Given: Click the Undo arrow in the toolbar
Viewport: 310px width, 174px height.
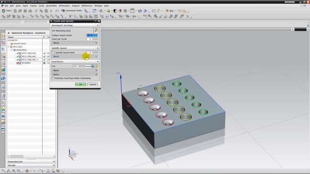Looking at the screenshot, I should [x=57, y=11].
